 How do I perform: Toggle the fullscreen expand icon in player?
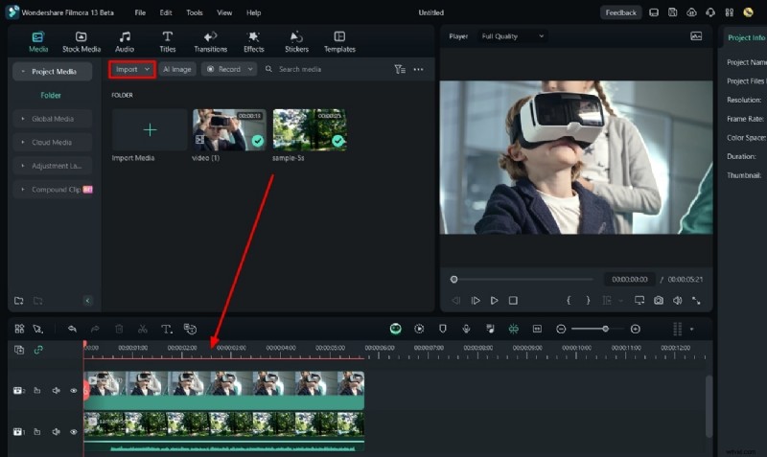[x=696, y=301]
